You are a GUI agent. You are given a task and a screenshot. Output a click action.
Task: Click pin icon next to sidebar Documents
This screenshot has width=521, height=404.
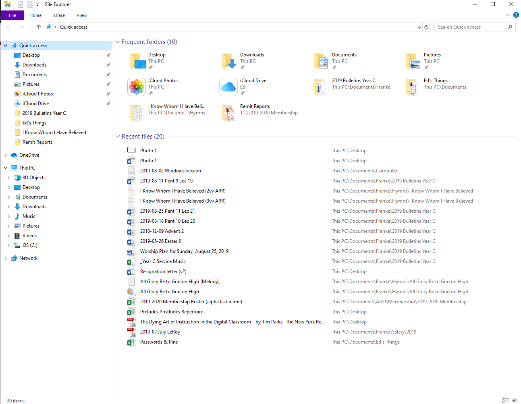tap(108, 75)
